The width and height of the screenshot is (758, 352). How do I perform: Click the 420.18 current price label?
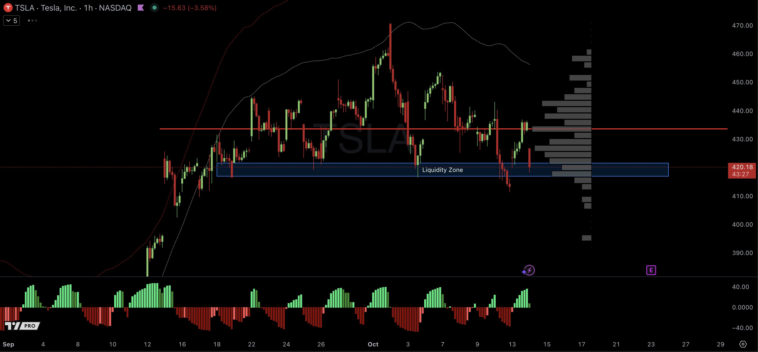click(x=743, y=167)
